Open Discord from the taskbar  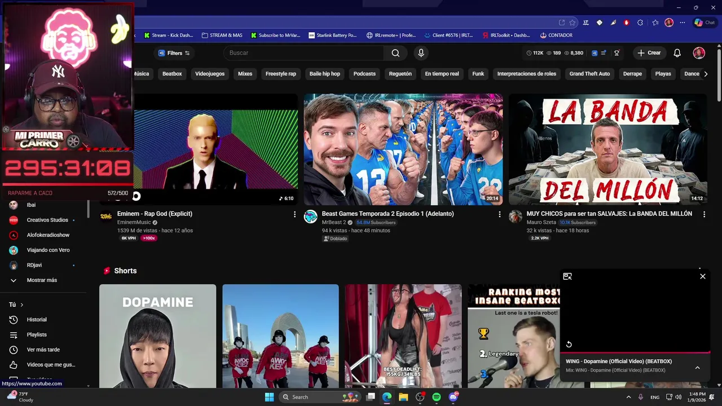453,397
